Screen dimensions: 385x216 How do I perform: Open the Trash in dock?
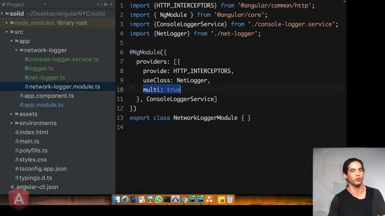pos(230,200)
